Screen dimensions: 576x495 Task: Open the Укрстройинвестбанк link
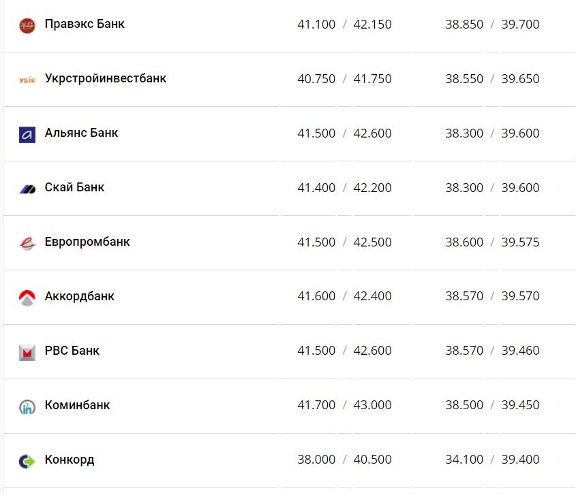pyautogui.click(x=106, y=79)
